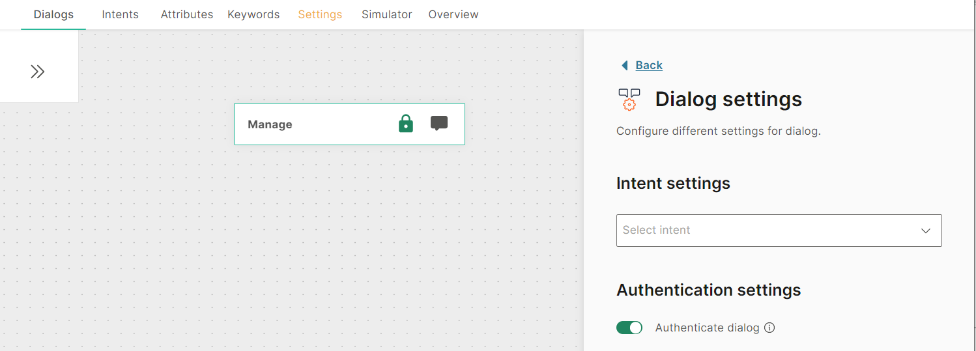The image size is (976, 351).
Task: Click the Dialog settings gear-chat icon
Action: point(629,99)
